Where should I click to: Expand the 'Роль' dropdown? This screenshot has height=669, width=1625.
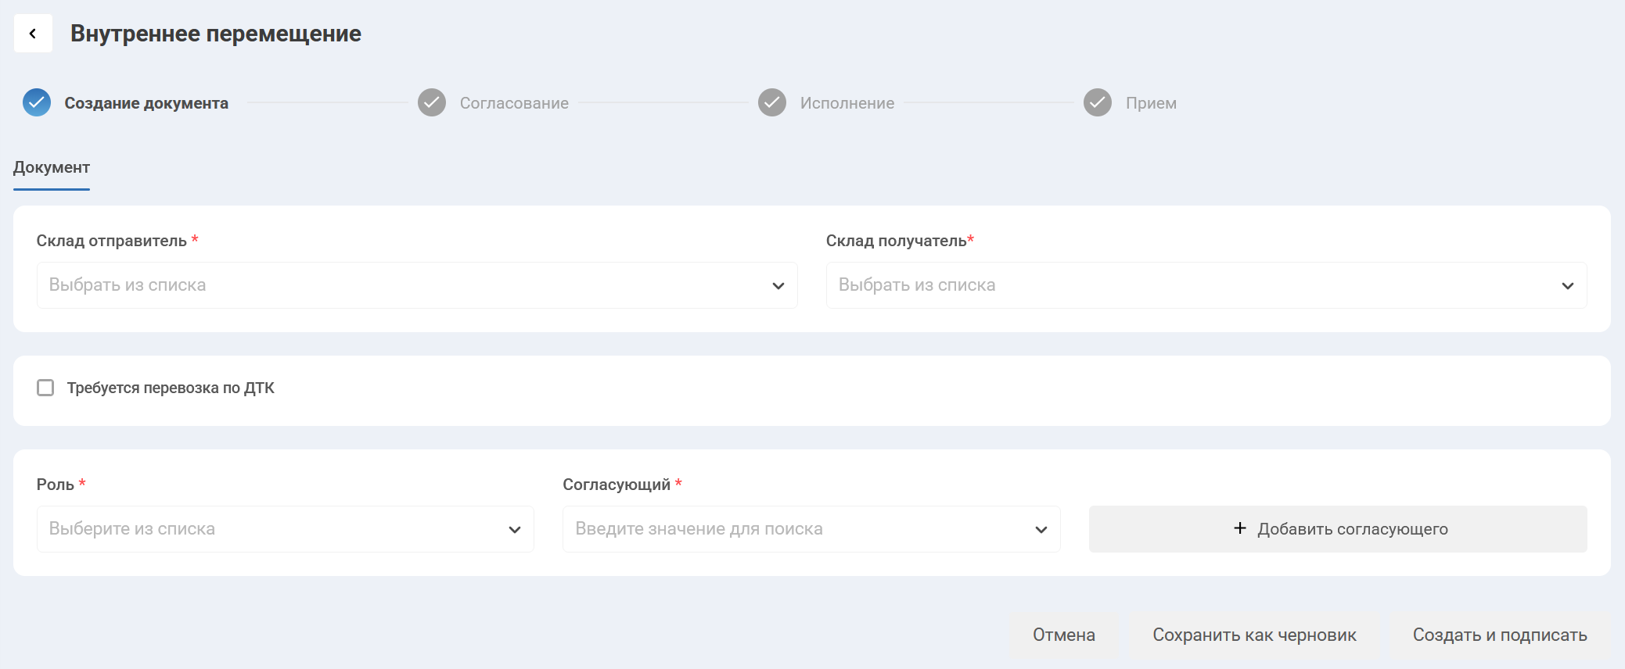point(285,529)
